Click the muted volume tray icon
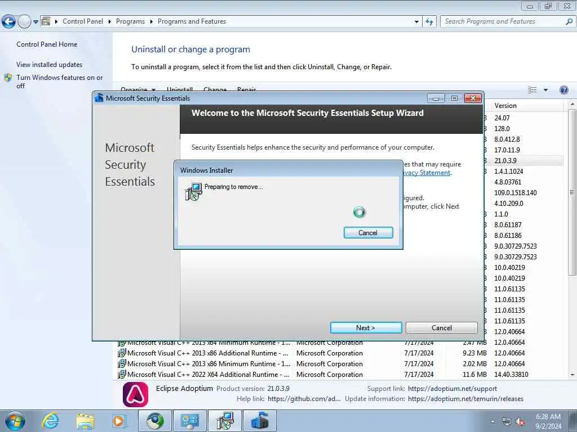This screenshot has height=432, width=577. (520, 421)
